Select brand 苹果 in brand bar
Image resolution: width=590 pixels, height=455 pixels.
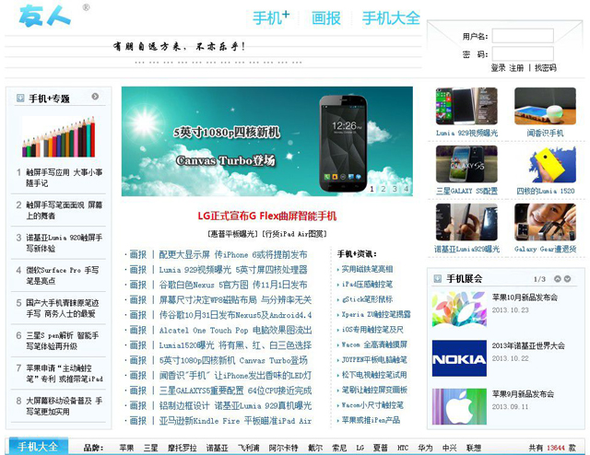click(x=126, y=448)
